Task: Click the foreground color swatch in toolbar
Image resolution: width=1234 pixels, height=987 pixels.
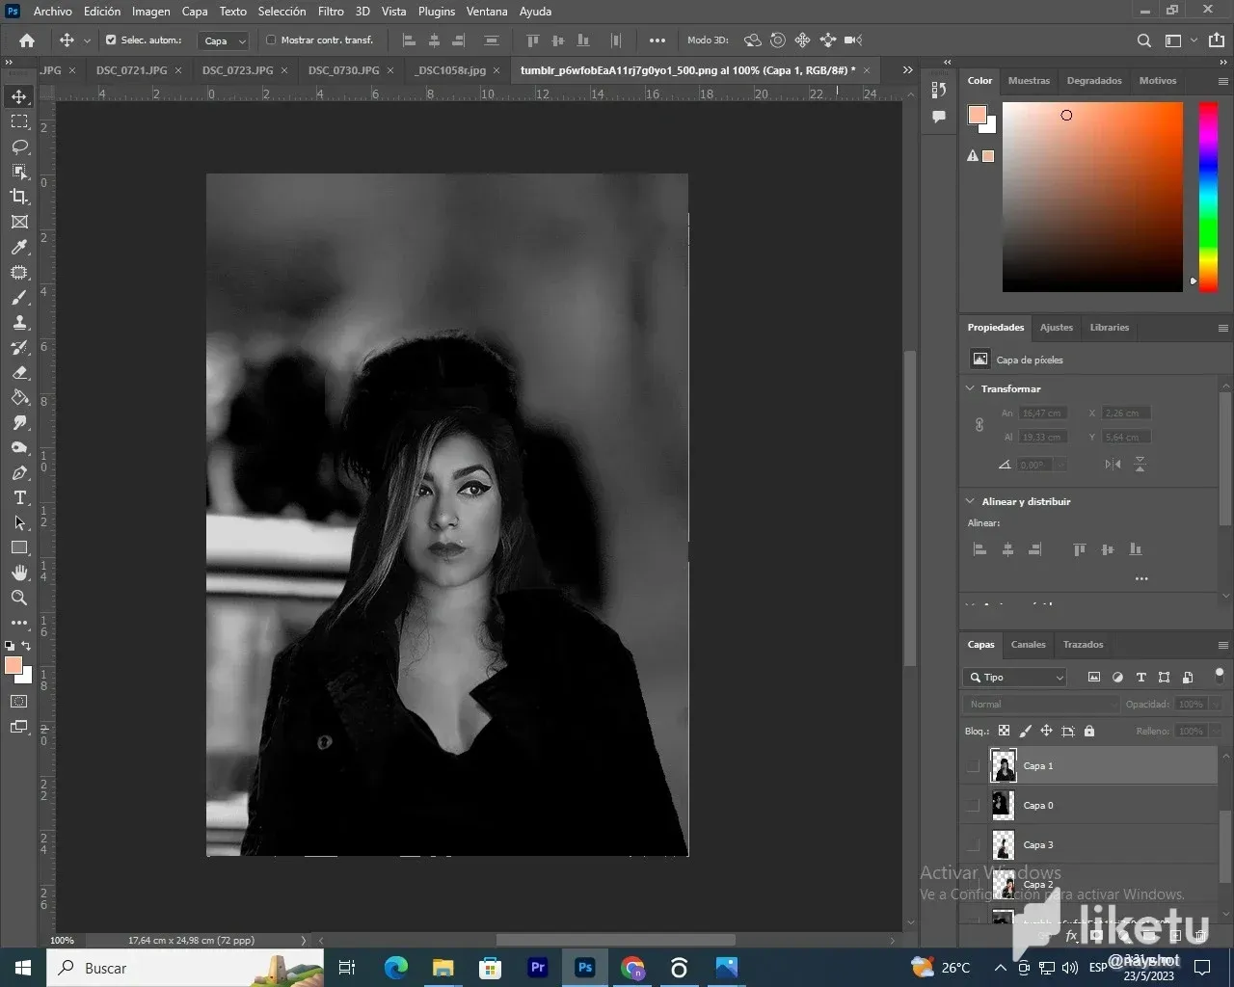Action: pyautogui.click(x=13, y=665)
